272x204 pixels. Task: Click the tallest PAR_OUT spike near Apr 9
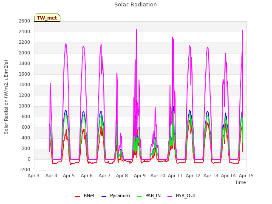136,30
